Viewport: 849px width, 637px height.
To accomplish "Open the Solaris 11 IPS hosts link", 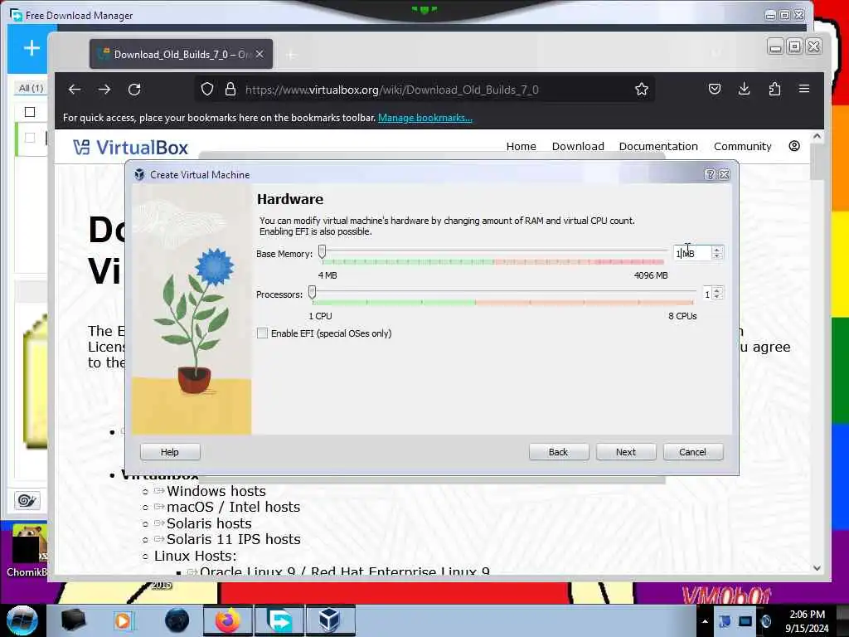I will [x=233, y=539].
